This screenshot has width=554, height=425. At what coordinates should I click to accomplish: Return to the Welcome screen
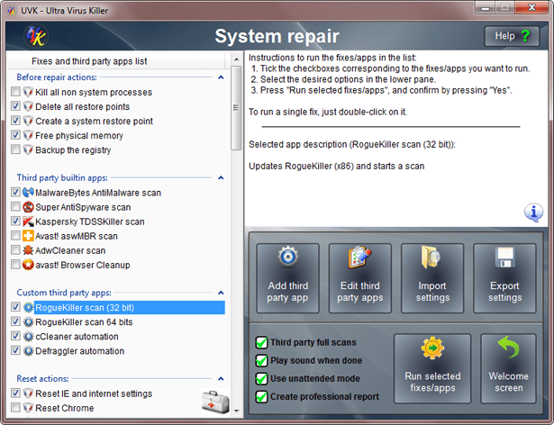coord(508,368)
